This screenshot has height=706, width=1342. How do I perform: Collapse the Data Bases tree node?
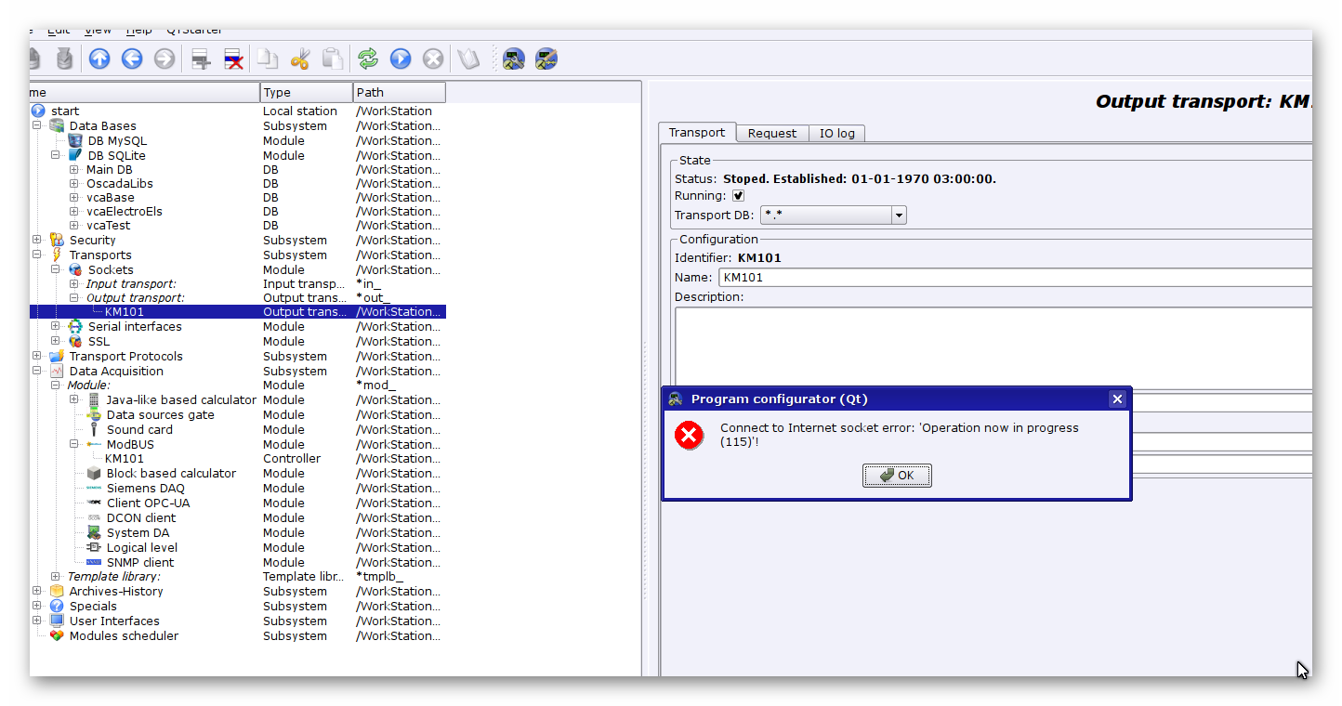click(37, 126)
